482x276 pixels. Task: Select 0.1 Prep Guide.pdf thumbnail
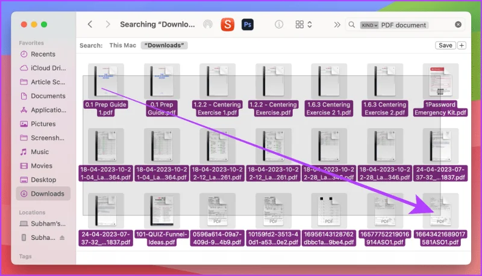[x=161, y=81]
